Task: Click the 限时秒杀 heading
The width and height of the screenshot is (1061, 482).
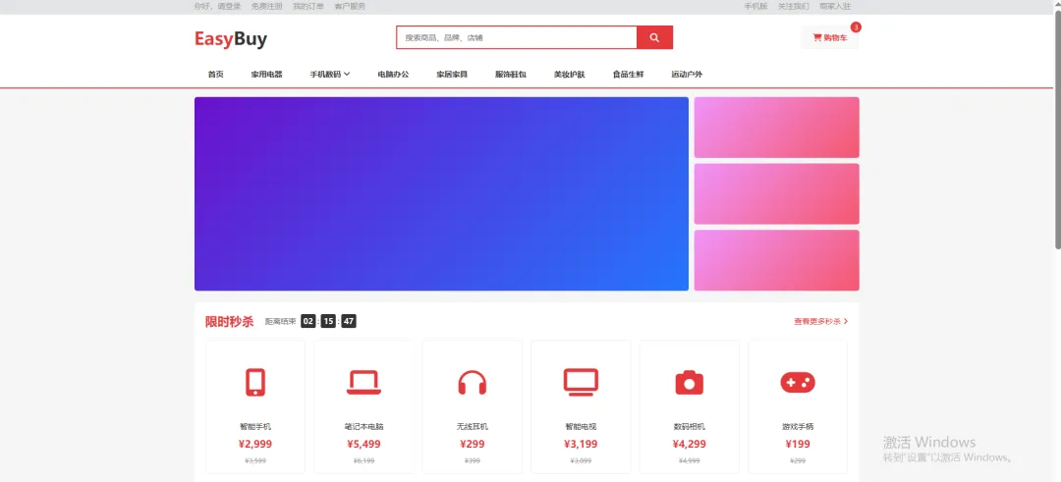Action: coord(229,322)
